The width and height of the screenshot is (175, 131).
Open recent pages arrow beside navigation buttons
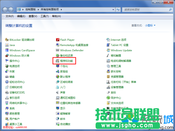15,10
